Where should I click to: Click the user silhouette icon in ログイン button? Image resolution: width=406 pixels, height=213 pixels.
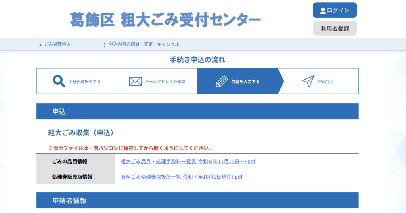click(x=323, y=11)
